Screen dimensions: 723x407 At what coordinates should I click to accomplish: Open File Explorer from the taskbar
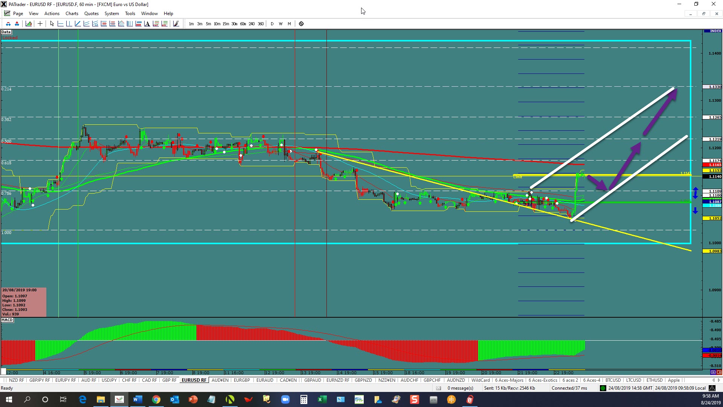pyautogui.click(x=101, y=399)
